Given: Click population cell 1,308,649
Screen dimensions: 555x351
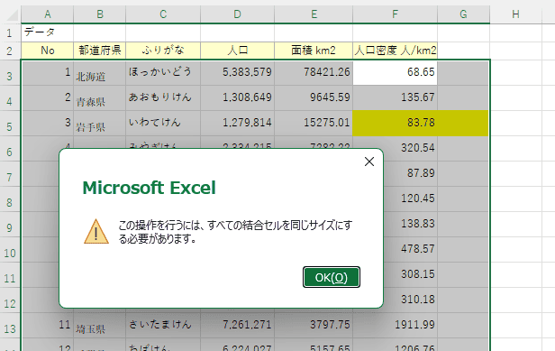Looking at the screenshot, I should coord(238,97).
